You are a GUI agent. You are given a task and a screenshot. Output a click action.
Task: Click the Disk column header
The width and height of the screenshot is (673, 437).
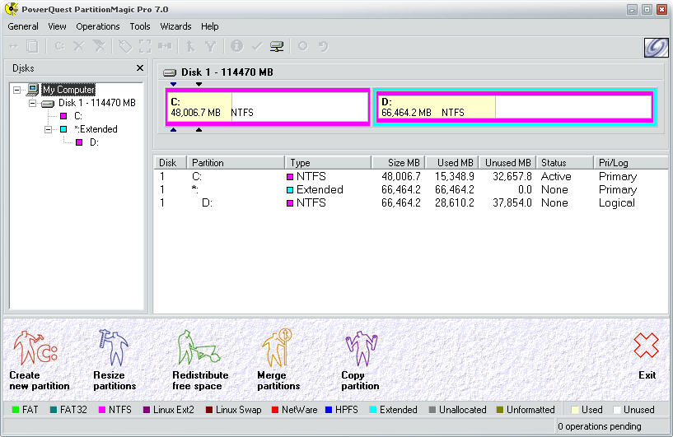tap(171, 163)
